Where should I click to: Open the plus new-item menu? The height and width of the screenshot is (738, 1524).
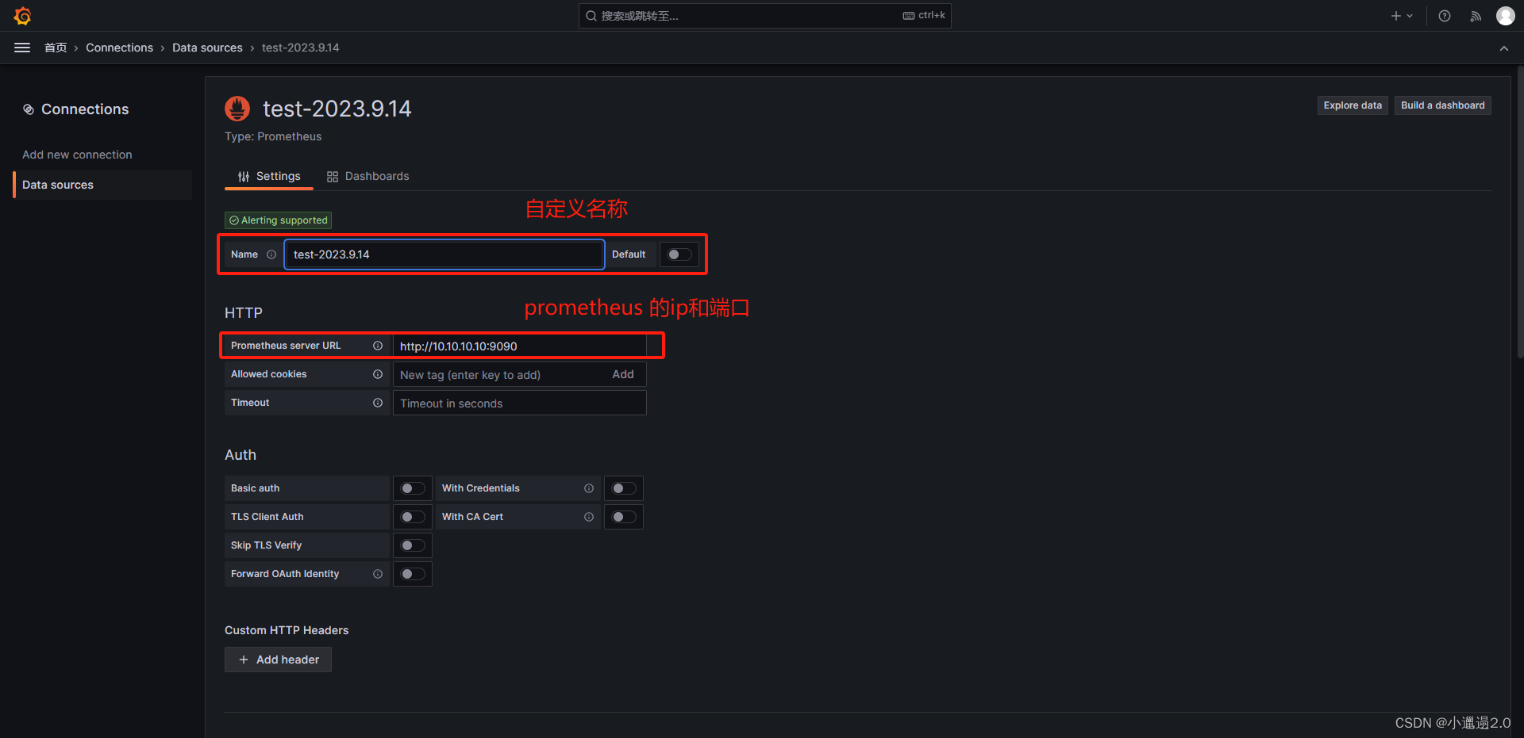(x=1402, y=16)
